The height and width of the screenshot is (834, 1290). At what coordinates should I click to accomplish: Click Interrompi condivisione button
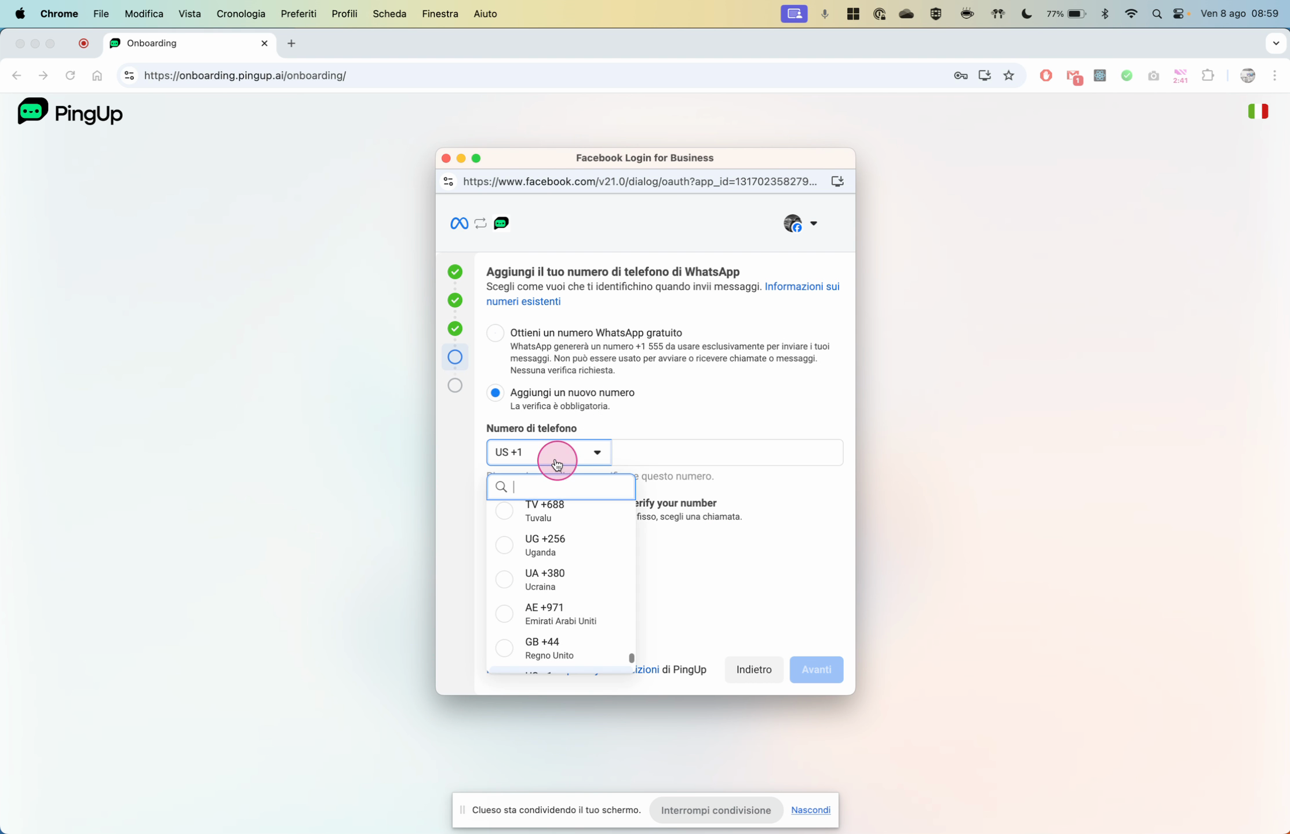click(716, 810)
